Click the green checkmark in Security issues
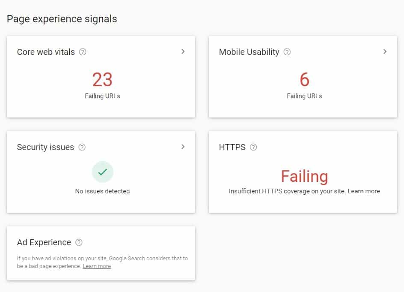404x292 pixels. [103, 172]
